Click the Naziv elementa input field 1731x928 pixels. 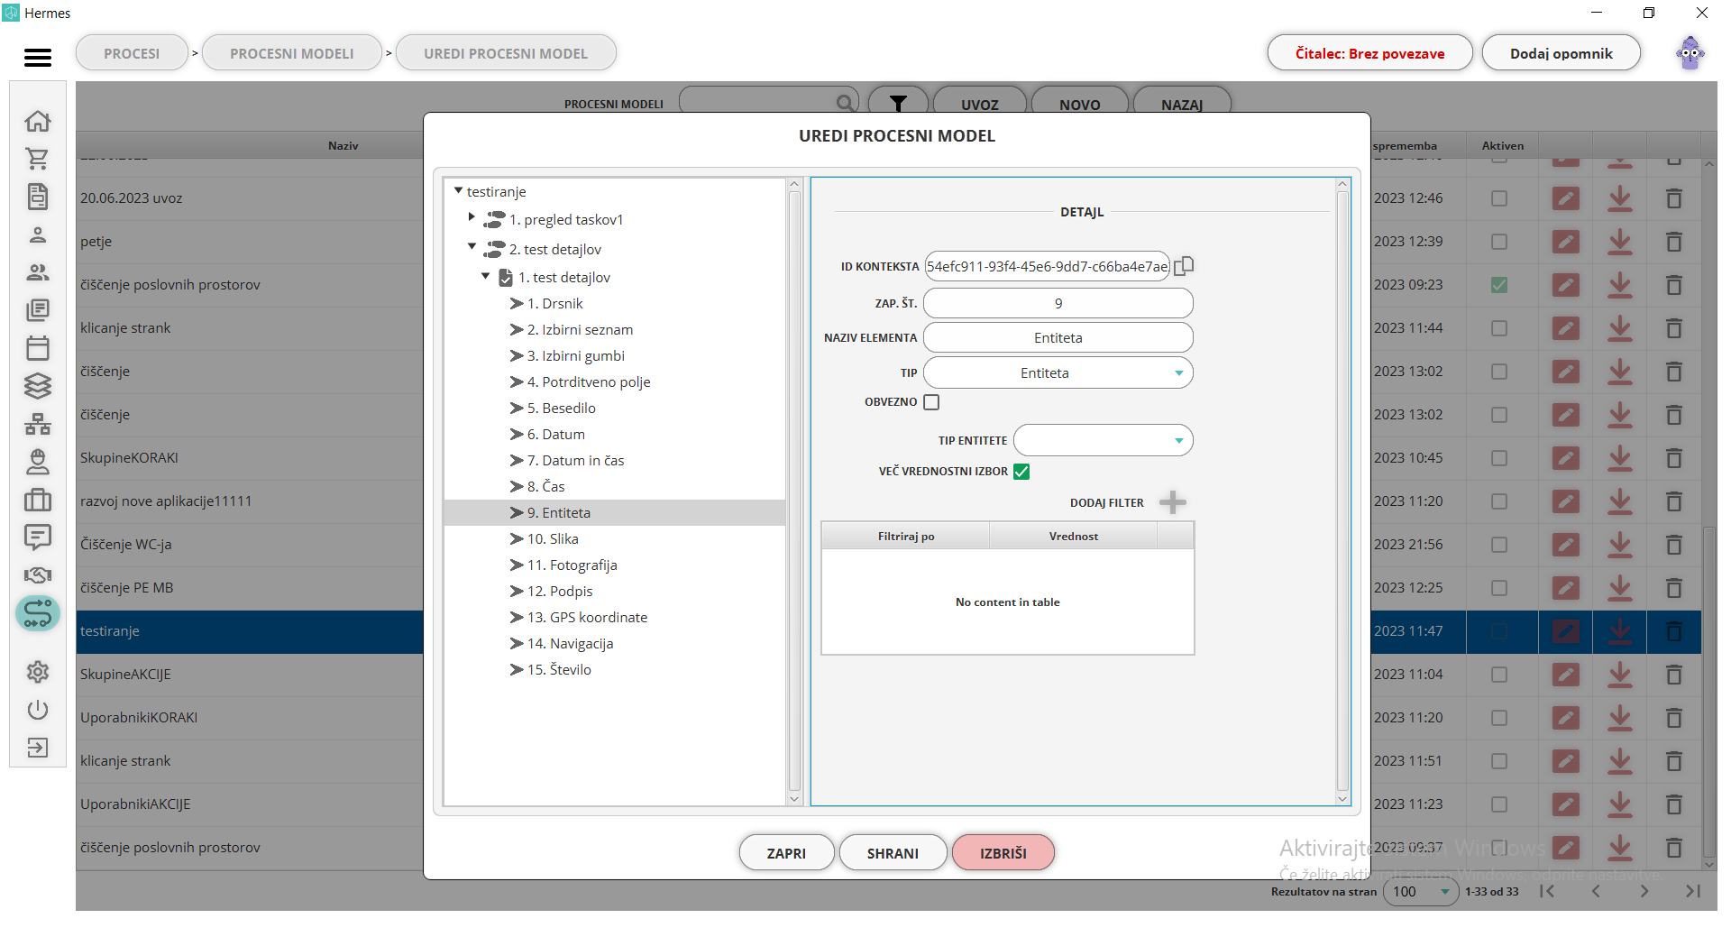[x=1058, y=338]
